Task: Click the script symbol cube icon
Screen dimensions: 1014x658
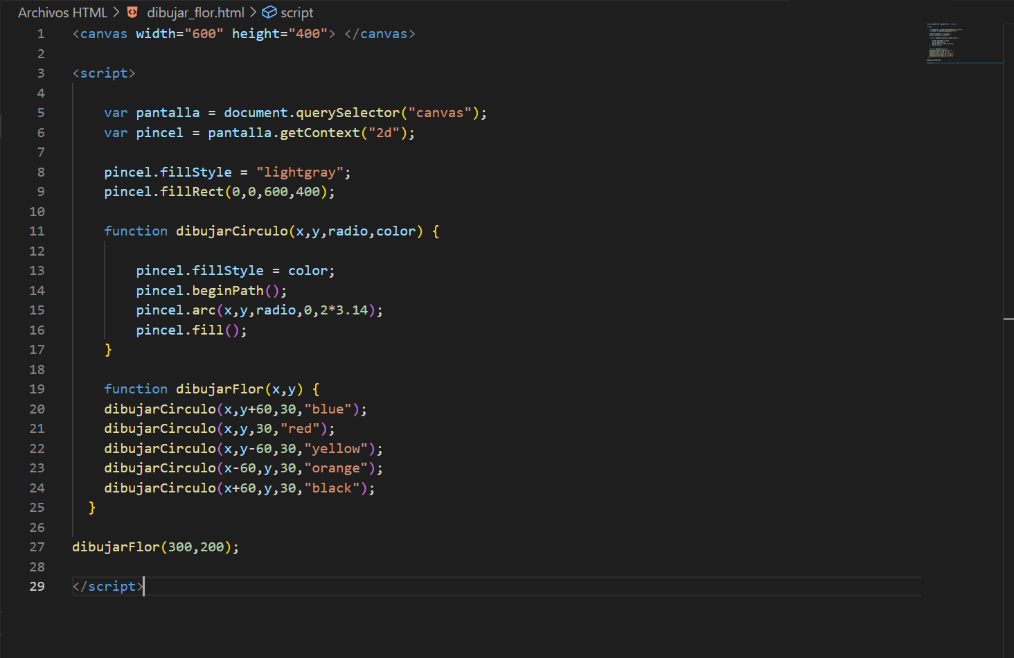Action: 269,12
